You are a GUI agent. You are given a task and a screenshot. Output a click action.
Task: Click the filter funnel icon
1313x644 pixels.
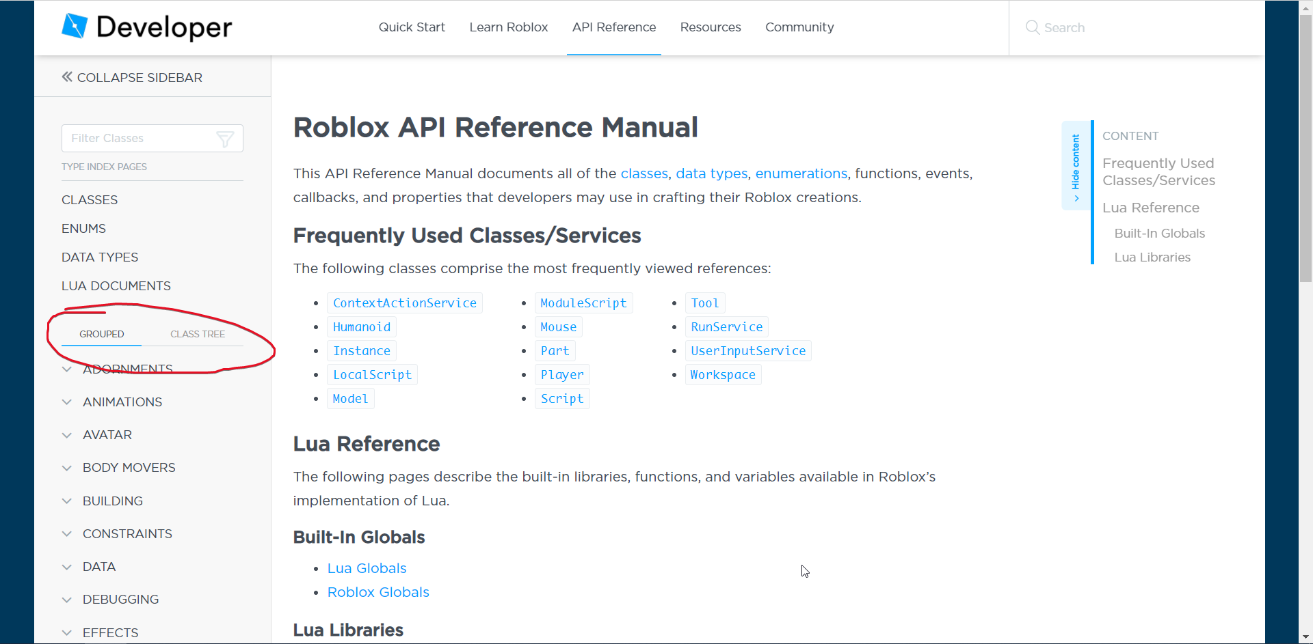[x=225, y=139]
